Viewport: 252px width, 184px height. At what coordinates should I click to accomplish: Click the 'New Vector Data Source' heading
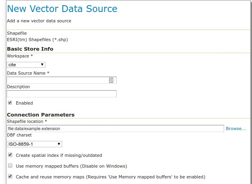pyautogui.click(x=62, y=9)
